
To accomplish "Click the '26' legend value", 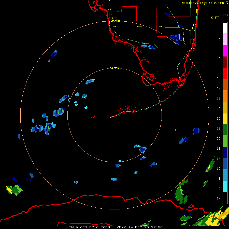I will [x=219, y=128].
